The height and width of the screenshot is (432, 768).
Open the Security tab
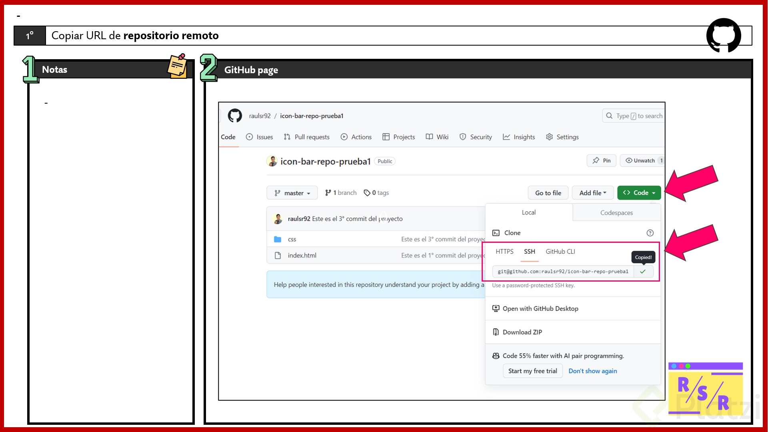476,137
